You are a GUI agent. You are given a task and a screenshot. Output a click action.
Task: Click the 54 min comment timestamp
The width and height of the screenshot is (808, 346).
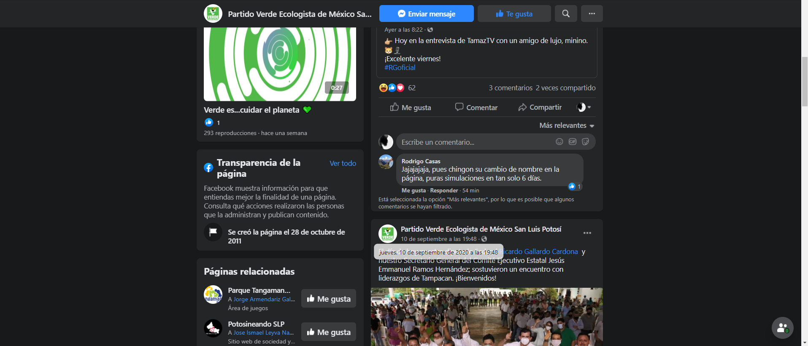[x=470, y=190]
